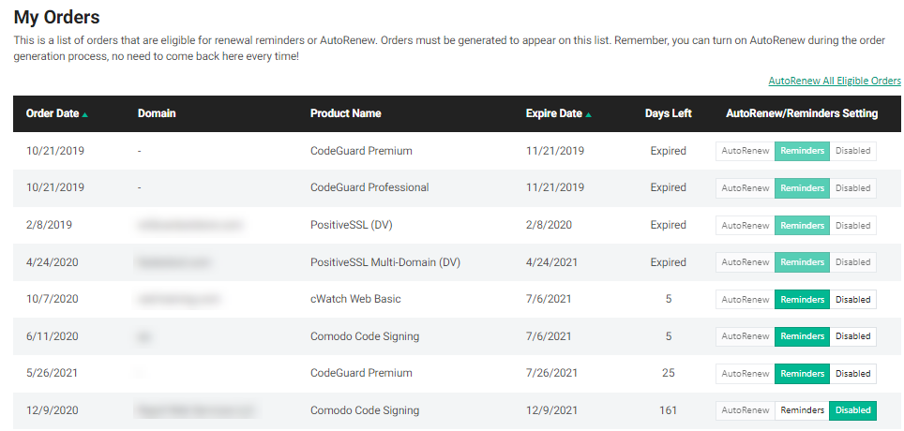This screenshot has width=904, height=431.
Task: Click AutoRenew All Eligible Orders link
Action: [x=834, y=82]
